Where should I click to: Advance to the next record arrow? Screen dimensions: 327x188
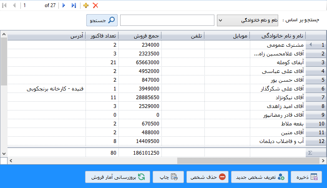pos(64,5)
